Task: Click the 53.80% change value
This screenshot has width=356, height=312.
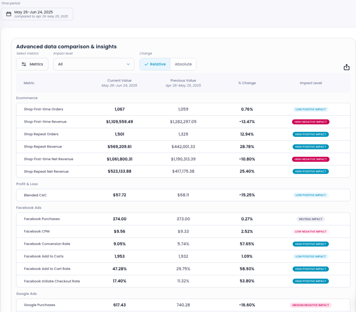Action: click(247, 281)
